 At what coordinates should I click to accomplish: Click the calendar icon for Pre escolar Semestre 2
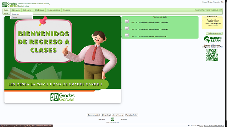coord(127,28)
